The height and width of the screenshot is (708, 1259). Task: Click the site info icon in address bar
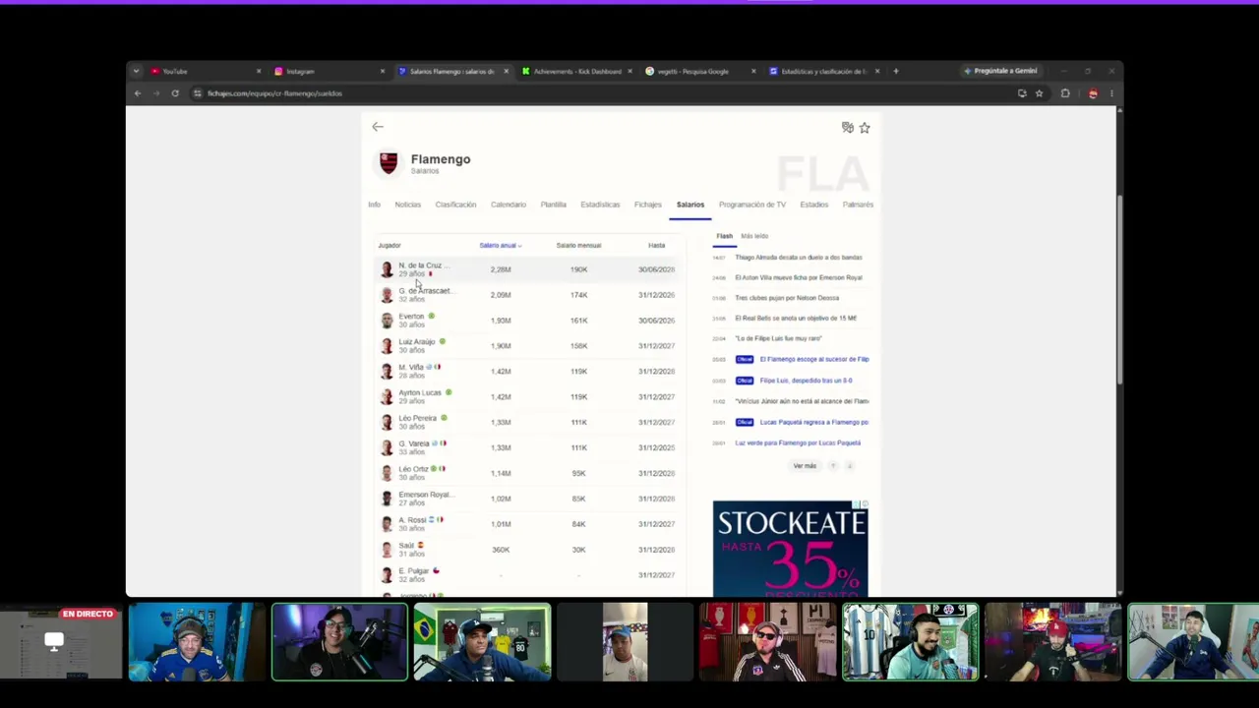coord(198,93)
